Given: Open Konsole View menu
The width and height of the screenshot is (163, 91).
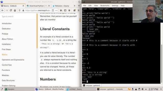Looking at the screenshot, I should [x=96, y=6].
